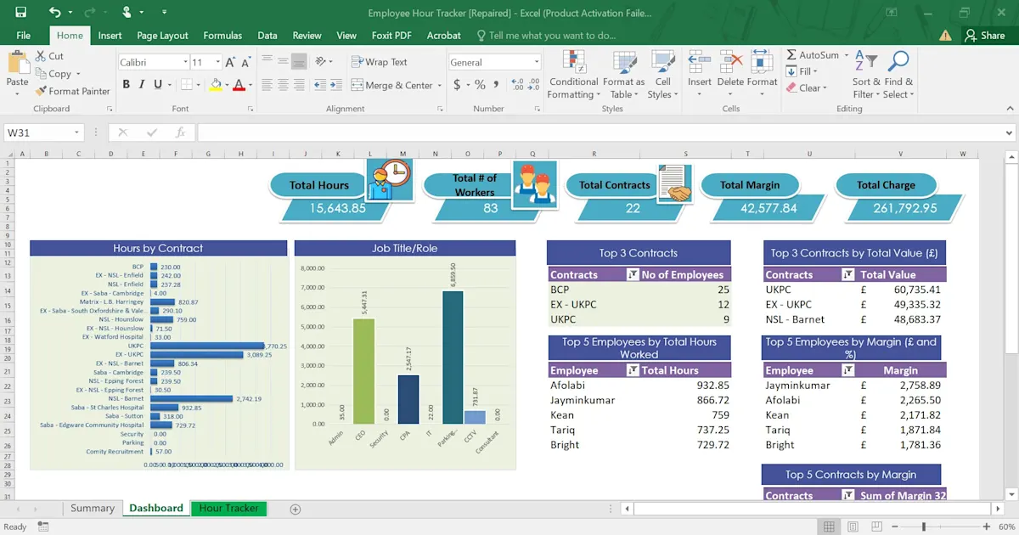The height and width of the screenshot is (535, 1019).
Task: Expand Merge & Center dropdown arrow
Action: (x=439, y=85)
